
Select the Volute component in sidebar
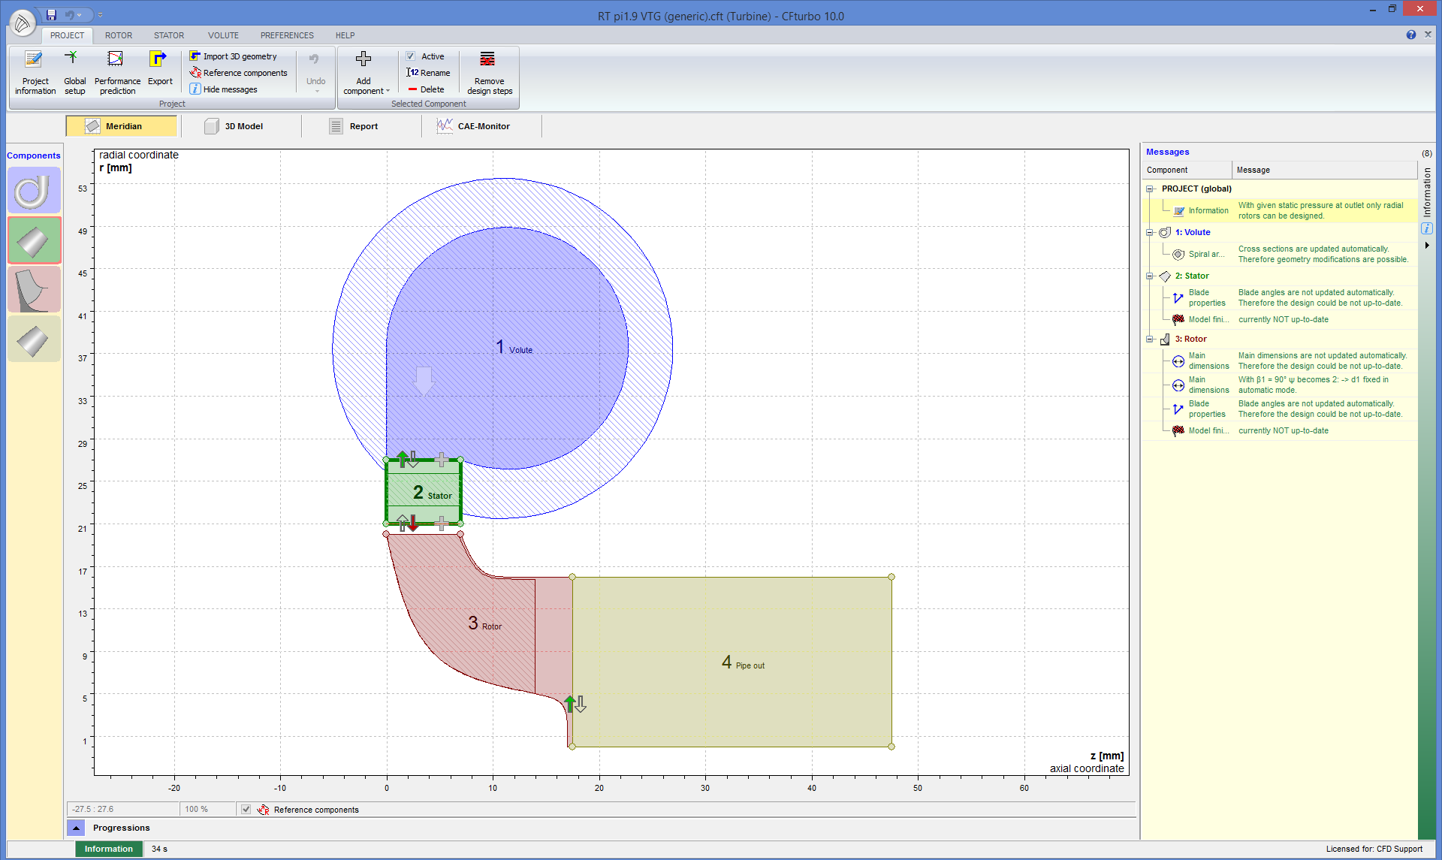pos(34,191)
